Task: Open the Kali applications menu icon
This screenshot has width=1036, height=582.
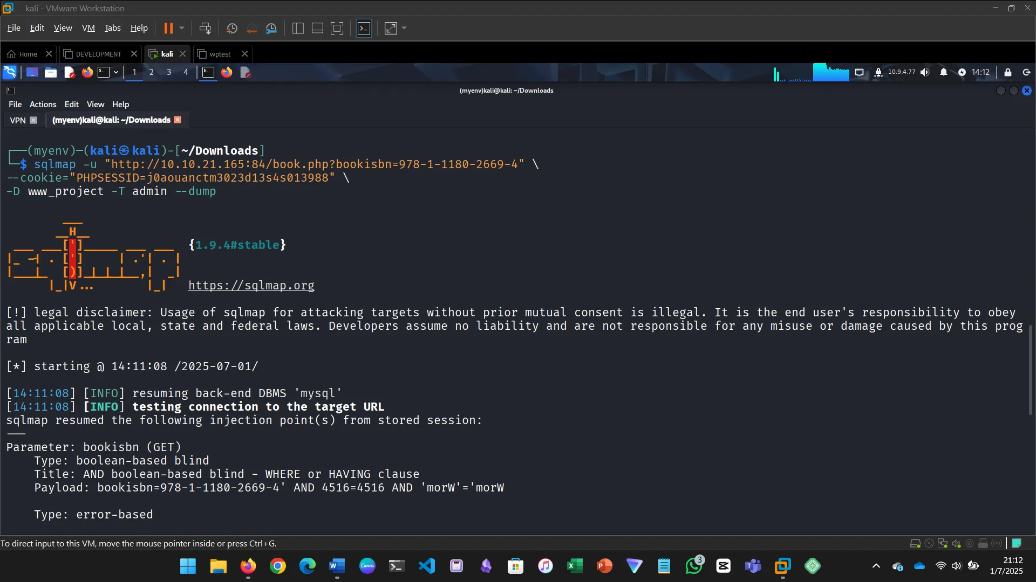Action: pyautogui.click(x=10, y=72)
